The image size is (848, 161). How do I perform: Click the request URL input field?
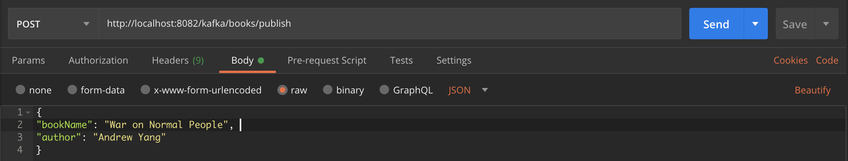pyautogui.click(x=389, y=24)
